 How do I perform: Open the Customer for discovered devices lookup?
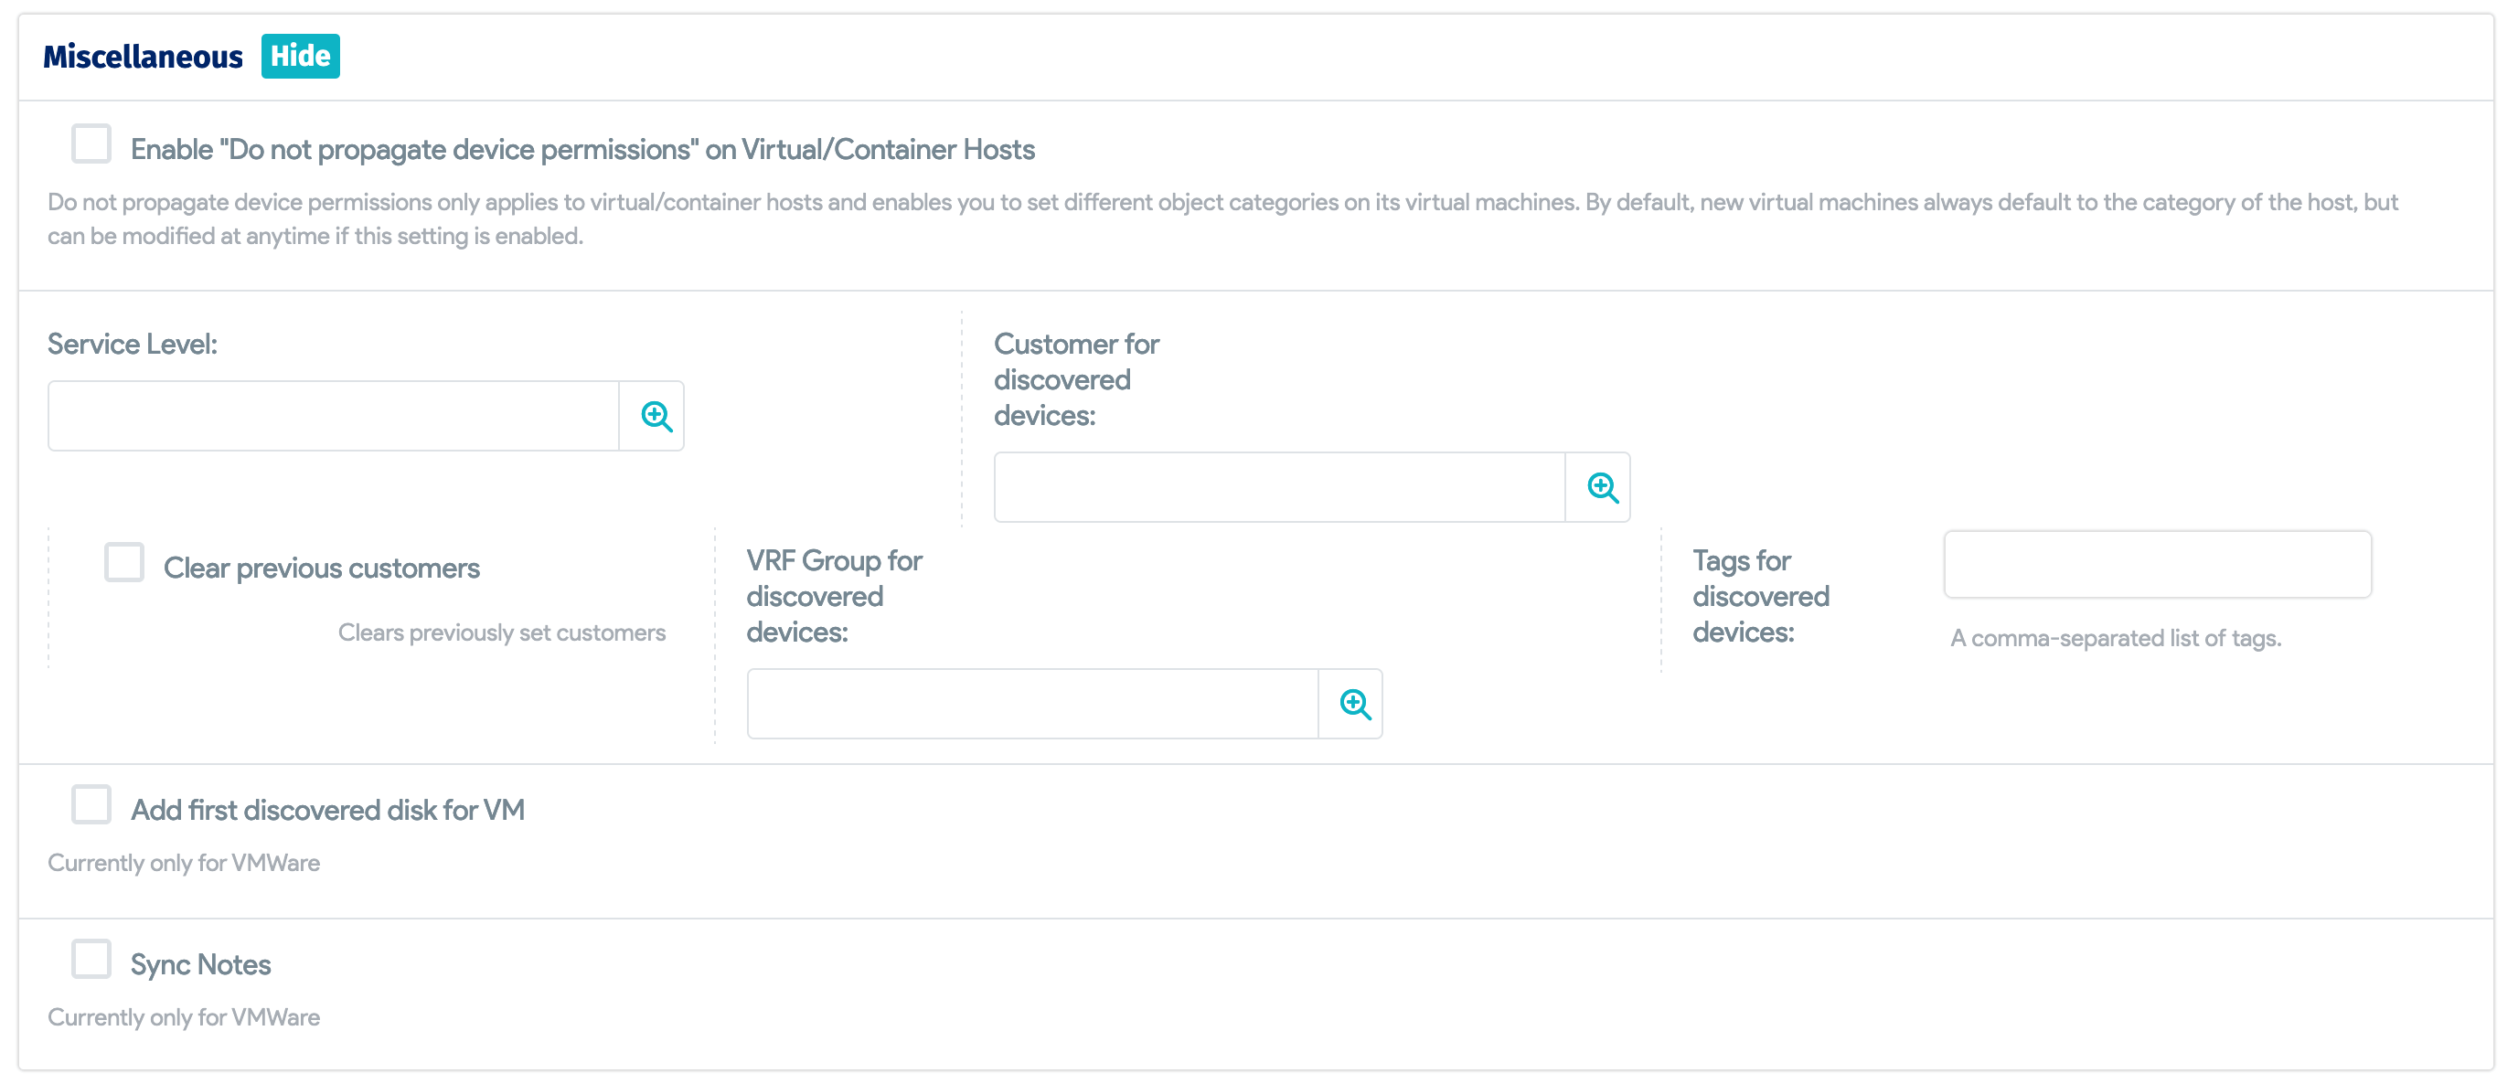1600,487
